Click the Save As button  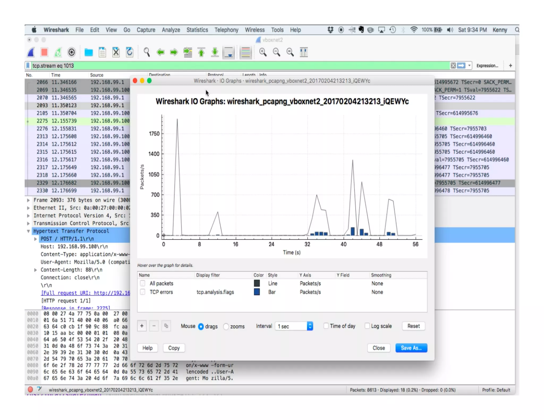(x=411, y=348)
